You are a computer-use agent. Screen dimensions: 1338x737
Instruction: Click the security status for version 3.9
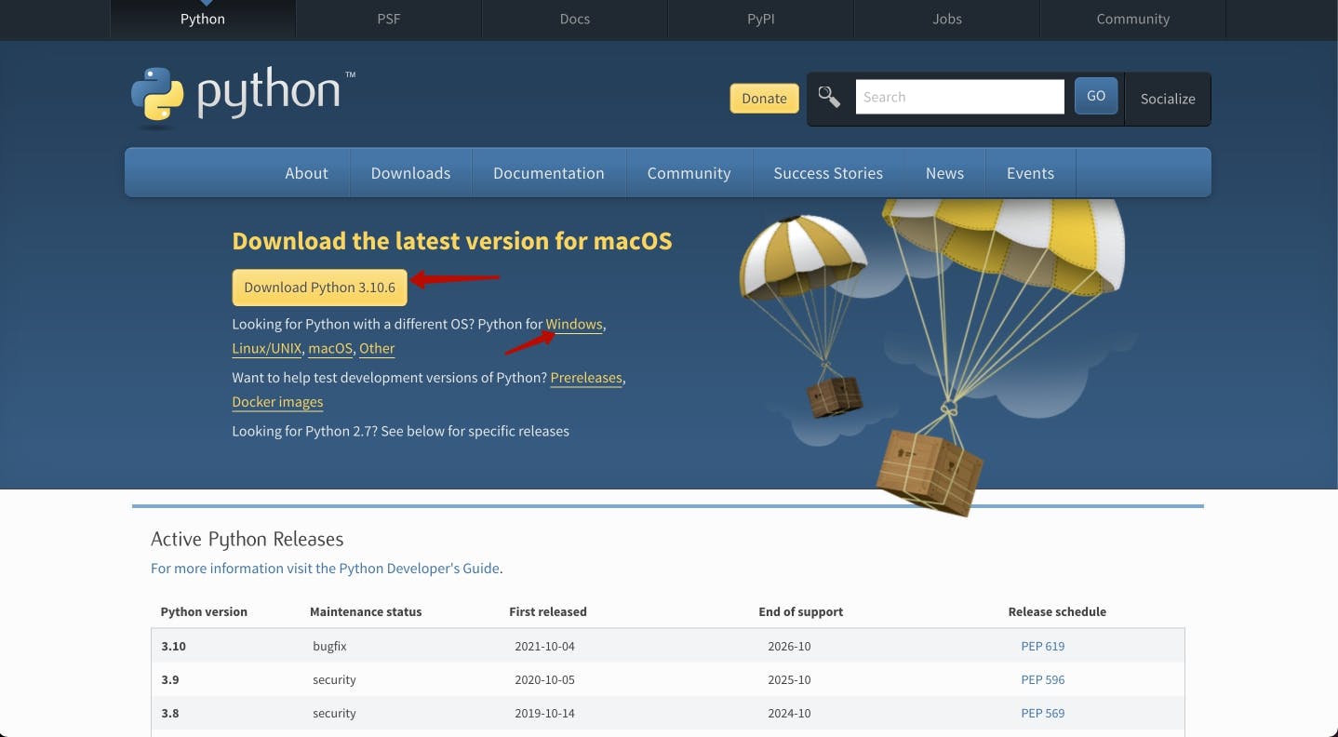click(x=334, y=679)
